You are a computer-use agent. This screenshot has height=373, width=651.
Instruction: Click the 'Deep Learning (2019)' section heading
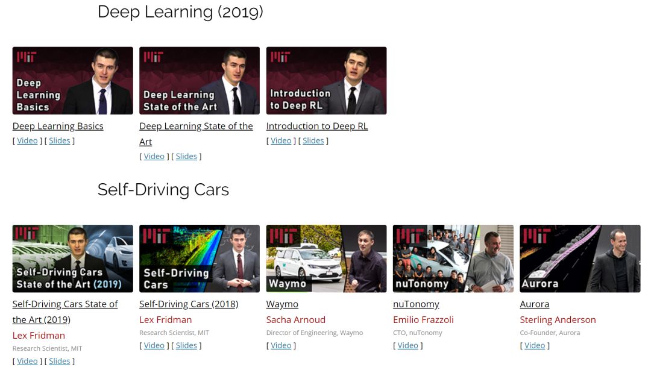[180, 11]
